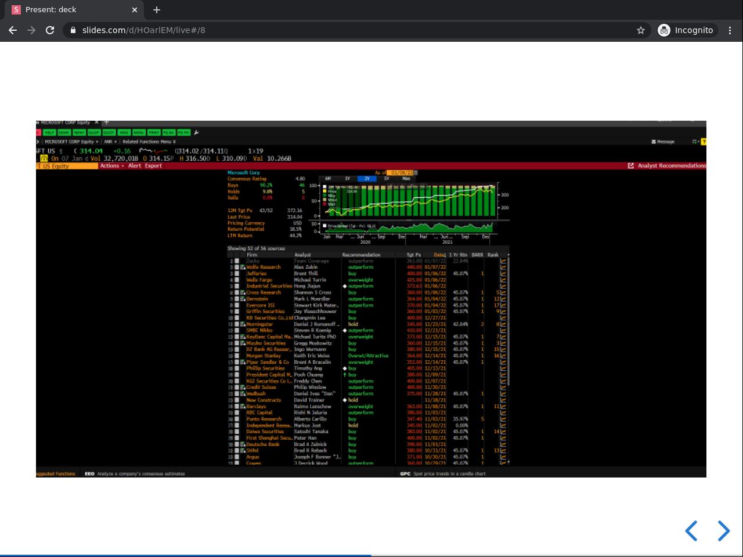Show the Max chart range

click(406, 179)
